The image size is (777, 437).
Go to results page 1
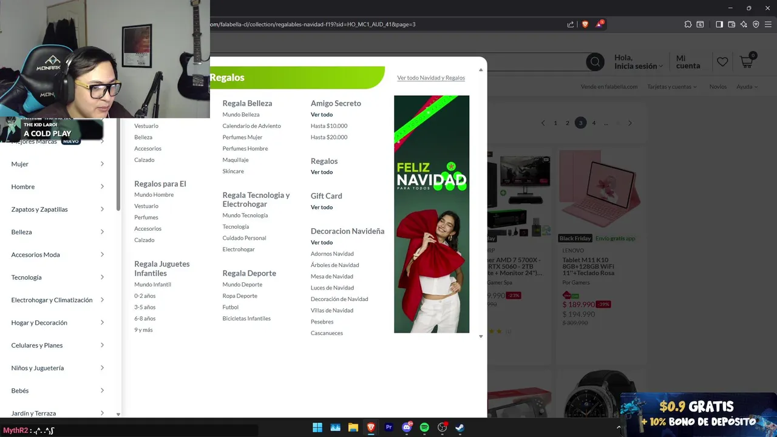[x=555, y=123]
